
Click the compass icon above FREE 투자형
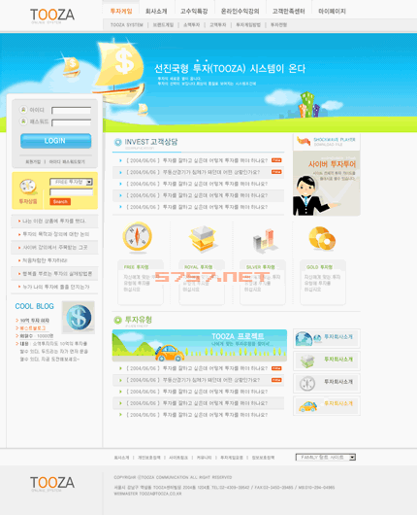(137, 237)
